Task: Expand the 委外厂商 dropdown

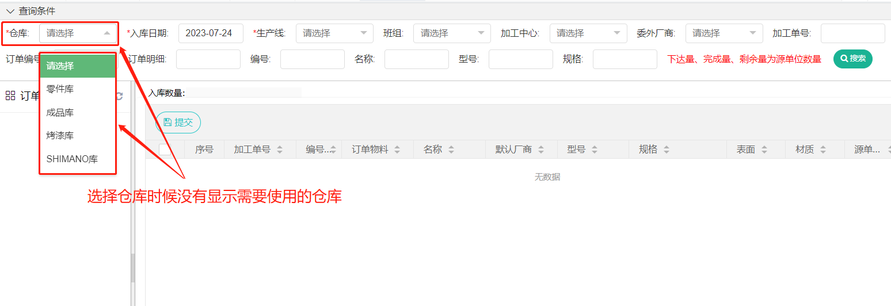Action: pyautogui.click(x=724, y=33)
